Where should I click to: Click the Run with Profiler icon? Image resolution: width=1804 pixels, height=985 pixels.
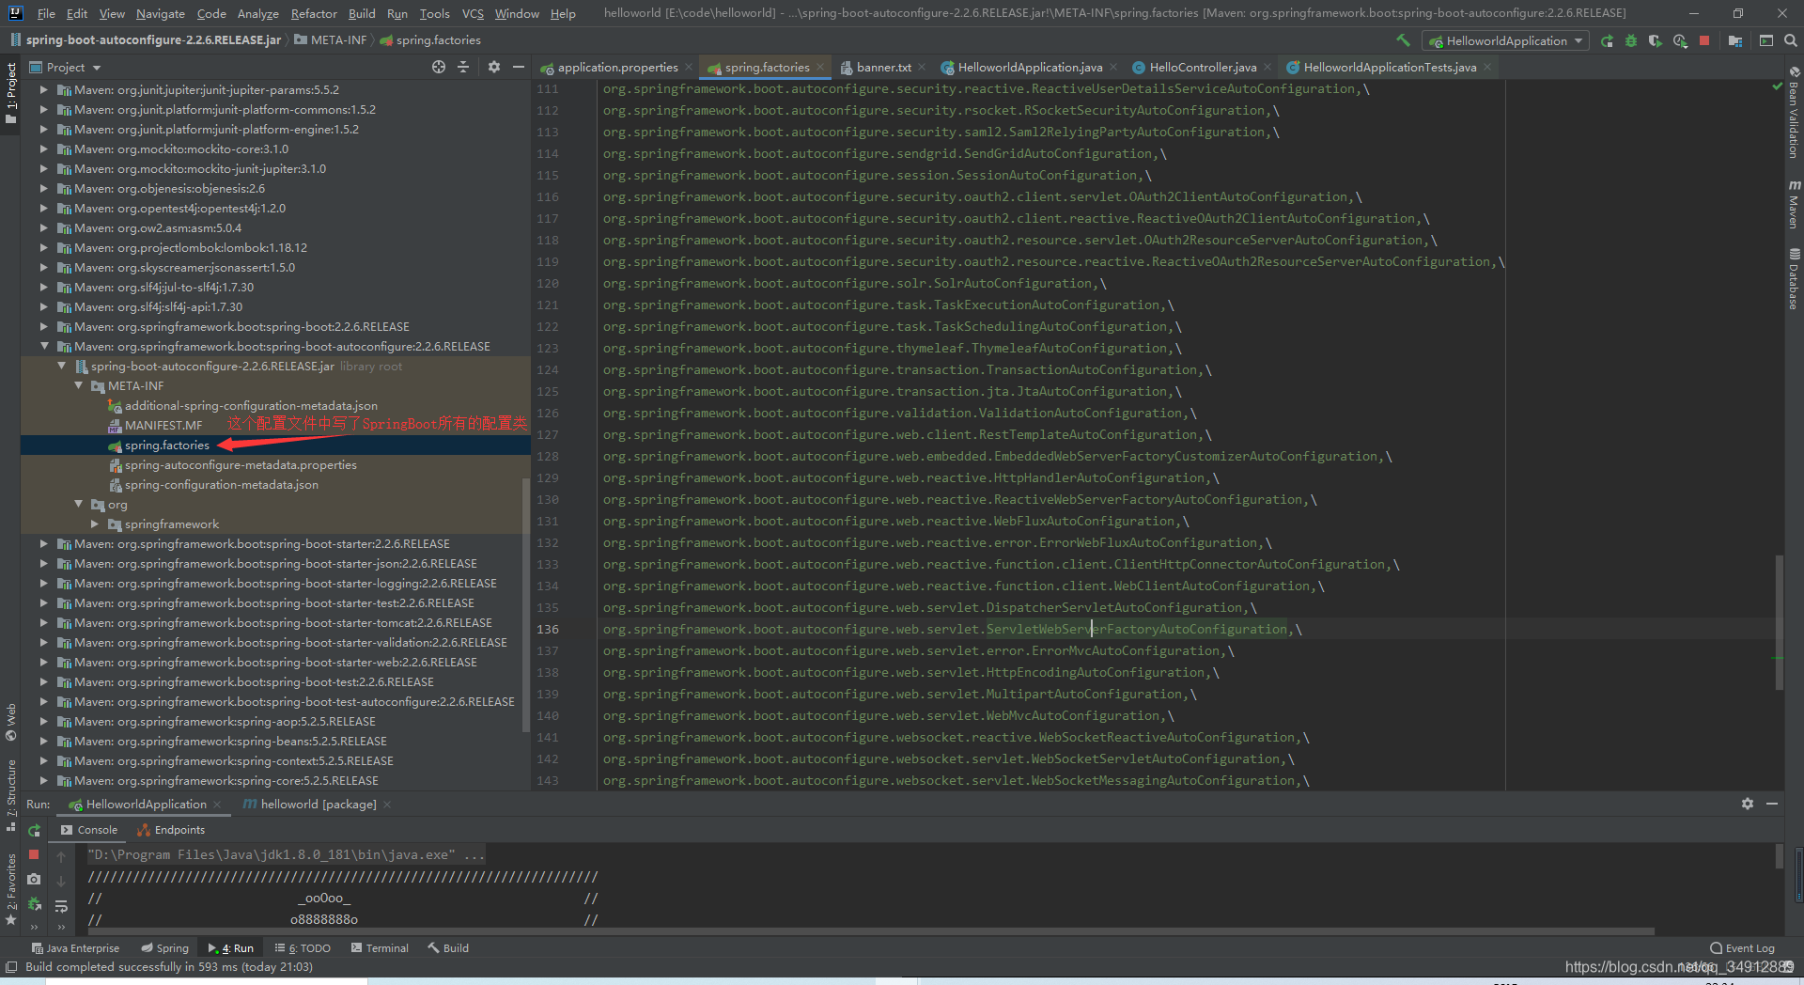point(1680,40)
